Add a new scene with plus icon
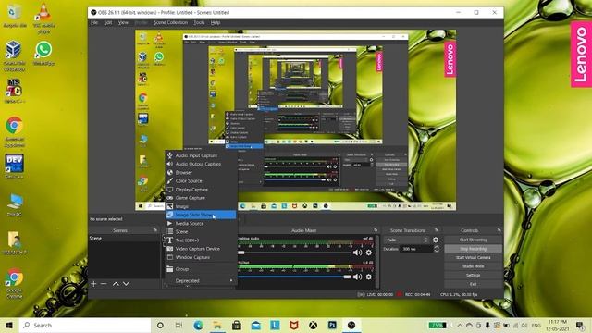Viewport: 592px width, 333px height. pos(93,284)
